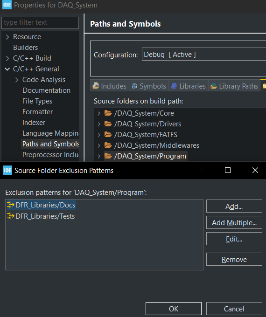
Task: Select Indexer in the properties tree
Action: tap(34, 123)
